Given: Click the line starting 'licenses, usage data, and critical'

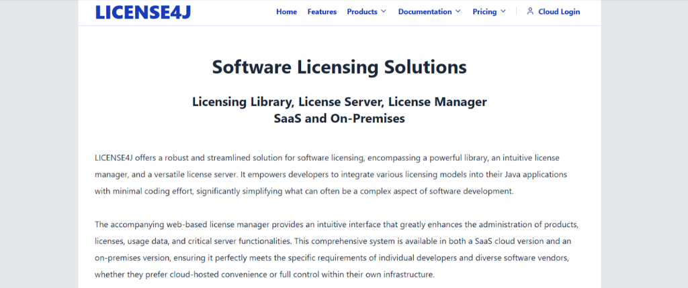Looking at the screenshot, I should point(333,242).
